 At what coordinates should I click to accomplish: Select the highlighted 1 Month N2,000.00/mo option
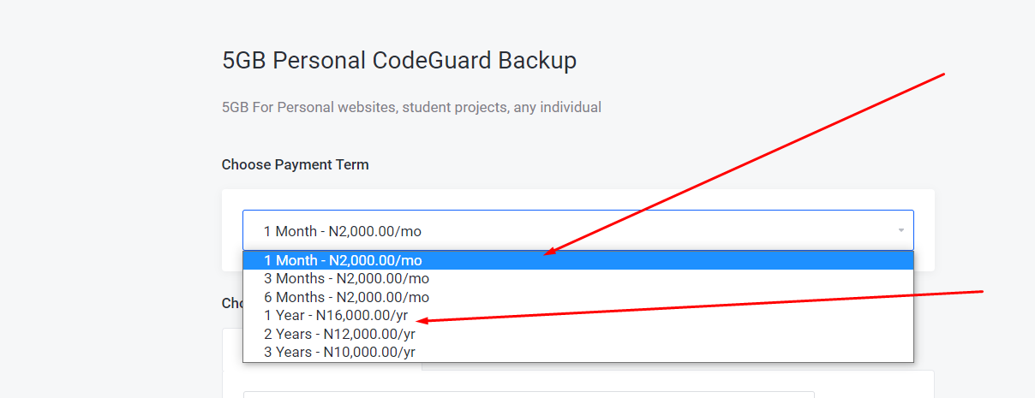point(578,260)
